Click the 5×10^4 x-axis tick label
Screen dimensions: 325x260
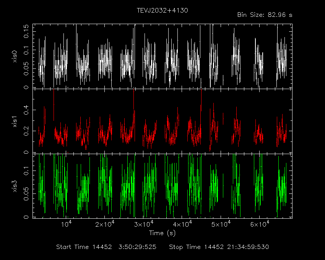pos(221,224)
